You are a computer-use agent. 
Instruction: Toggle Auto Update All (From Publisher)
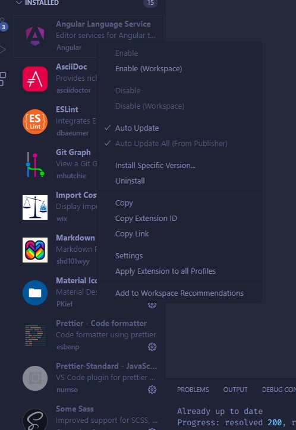coord(171,143)
